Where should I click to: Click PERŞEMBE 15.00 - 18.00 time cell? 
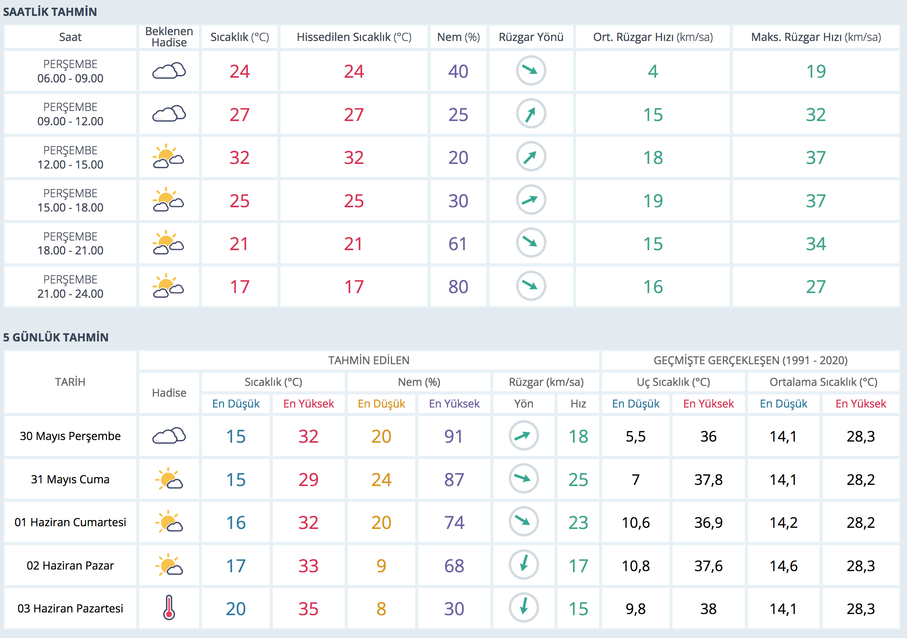(70, 200)
